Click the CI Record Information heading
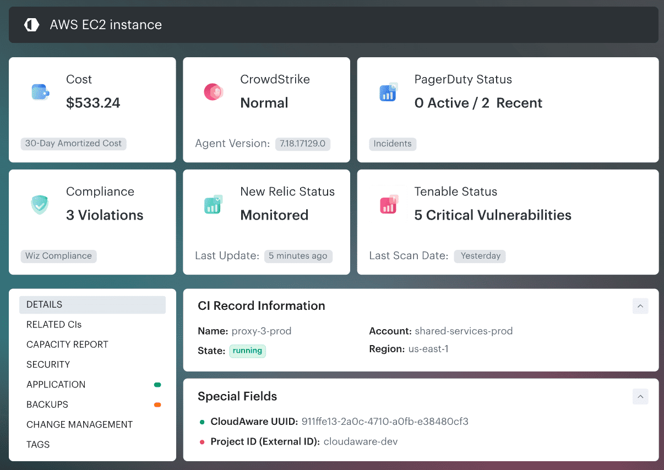664x470 pixels. (262, 306)
